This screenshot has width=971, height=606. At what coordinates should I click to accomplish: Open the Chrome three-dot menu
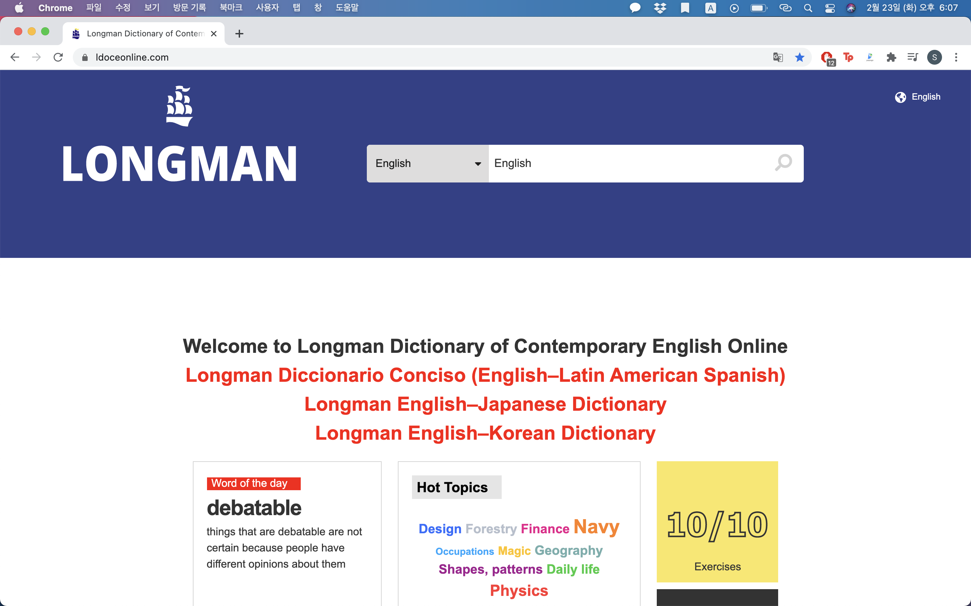(x=956, y=57)
